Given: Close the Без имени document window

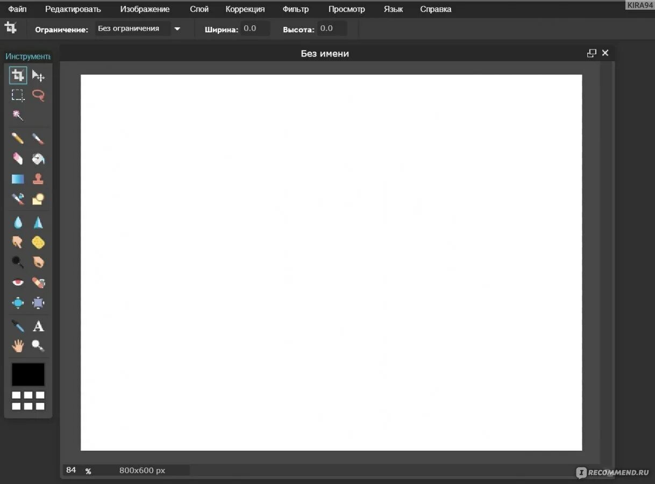Looking at the screenshot, I should click(605, 53).
